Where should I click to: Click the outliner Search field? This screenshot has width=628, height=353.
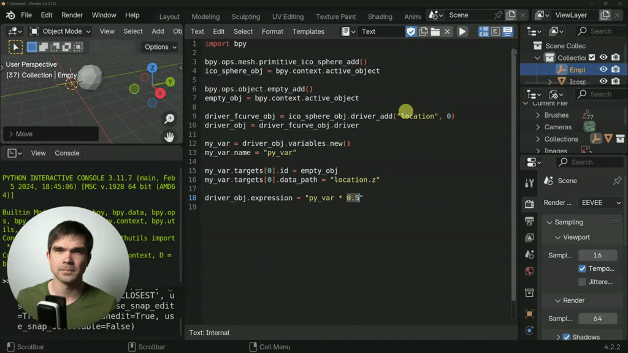point(601,31)
